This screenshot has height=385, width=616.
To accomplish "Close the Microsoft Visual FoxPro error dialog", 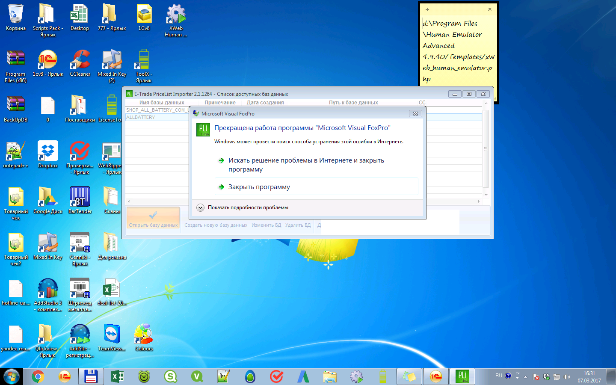I will pos(415,113).
